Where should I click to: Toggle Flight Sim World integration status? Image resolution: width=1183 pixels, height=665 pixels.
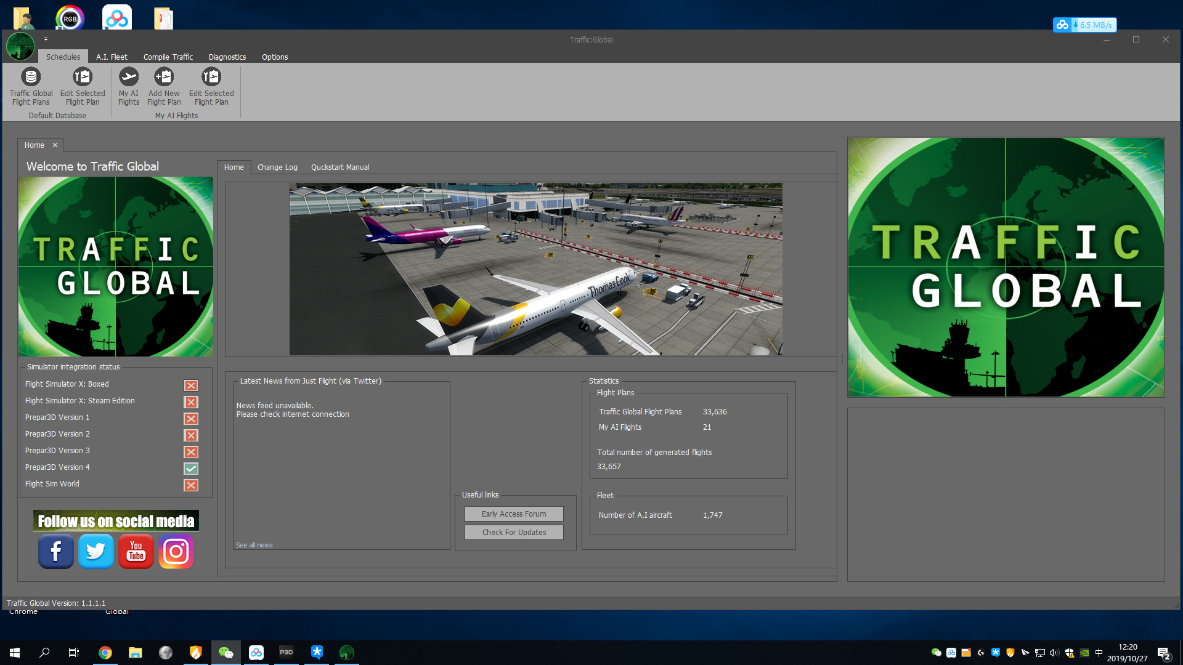191,485
